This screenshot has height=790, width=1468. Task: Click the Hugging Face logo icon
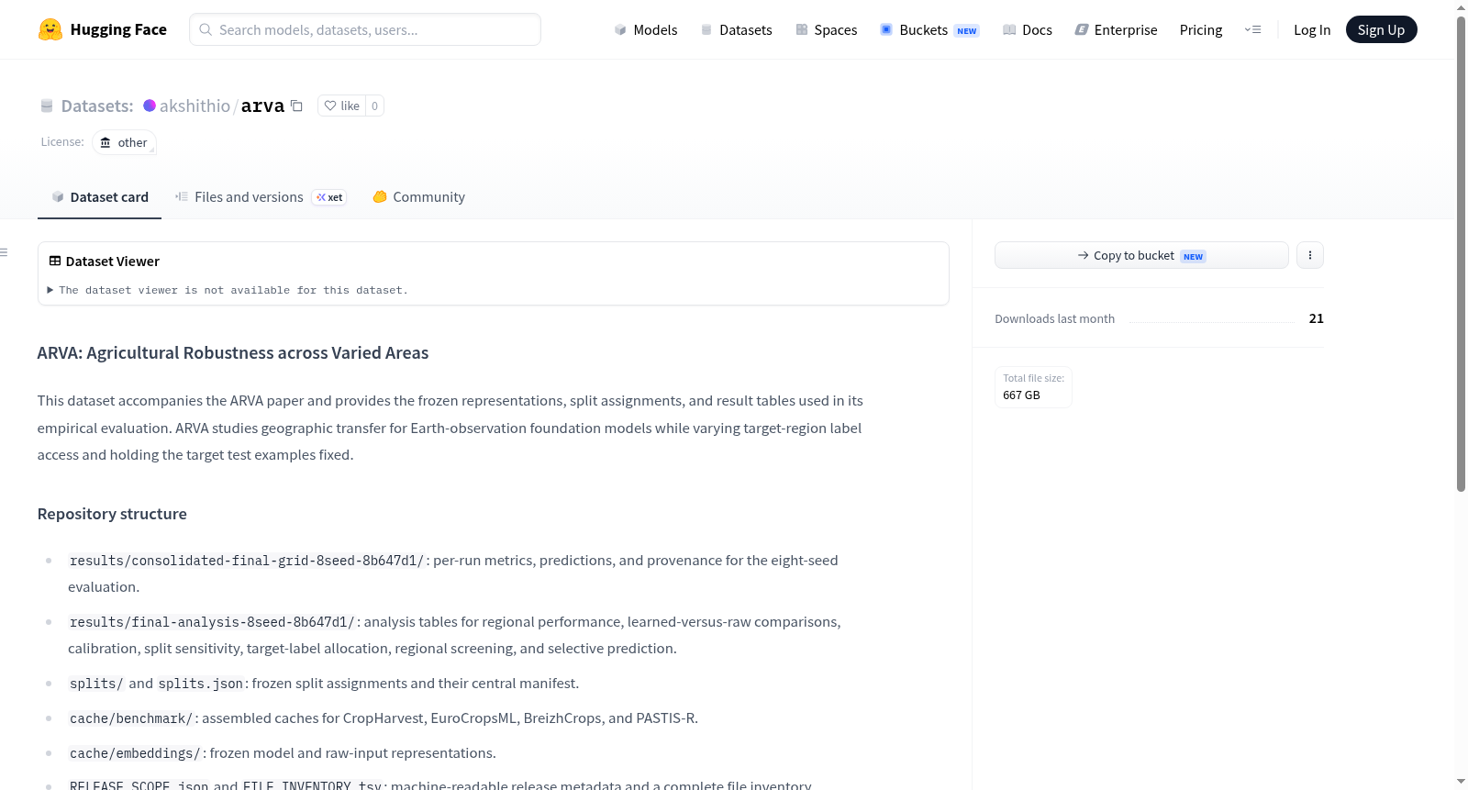(50, 29)
